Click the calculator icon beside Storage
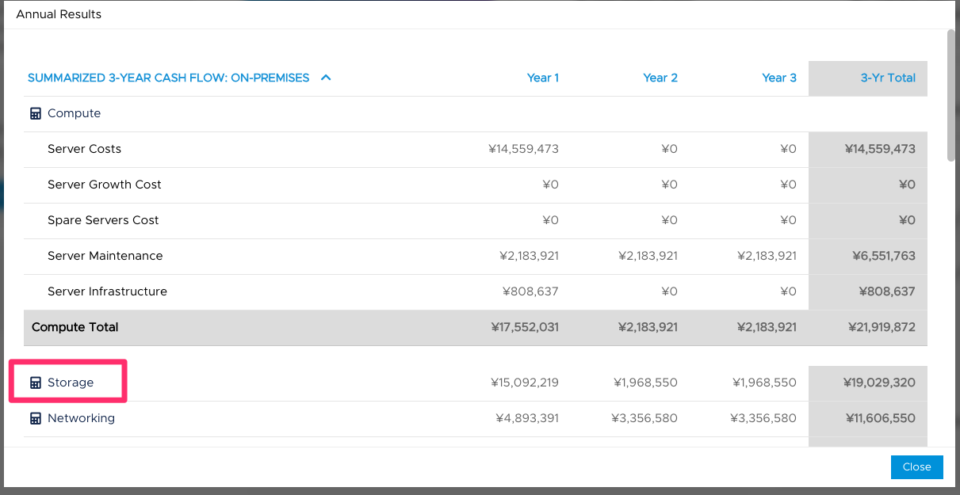Viewport: 960px width, 495px height. tap(36, 382)
